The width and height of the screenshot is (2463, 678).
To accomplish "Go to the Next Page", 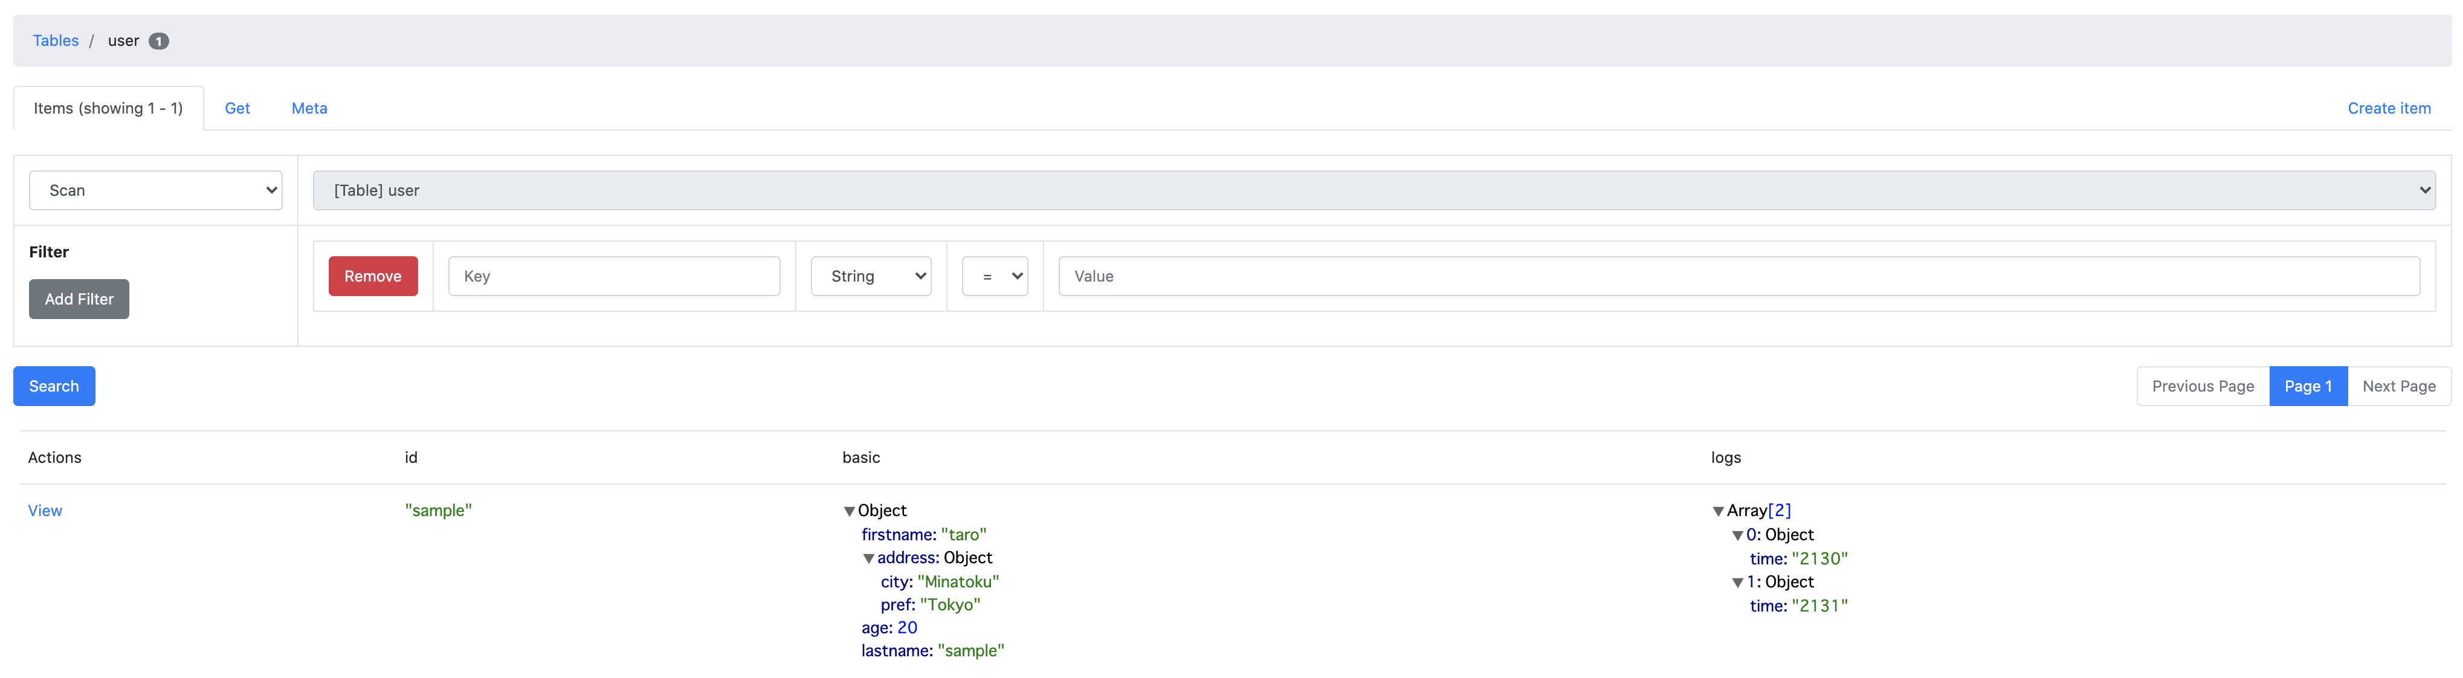I will click(x=2398, y=386).
